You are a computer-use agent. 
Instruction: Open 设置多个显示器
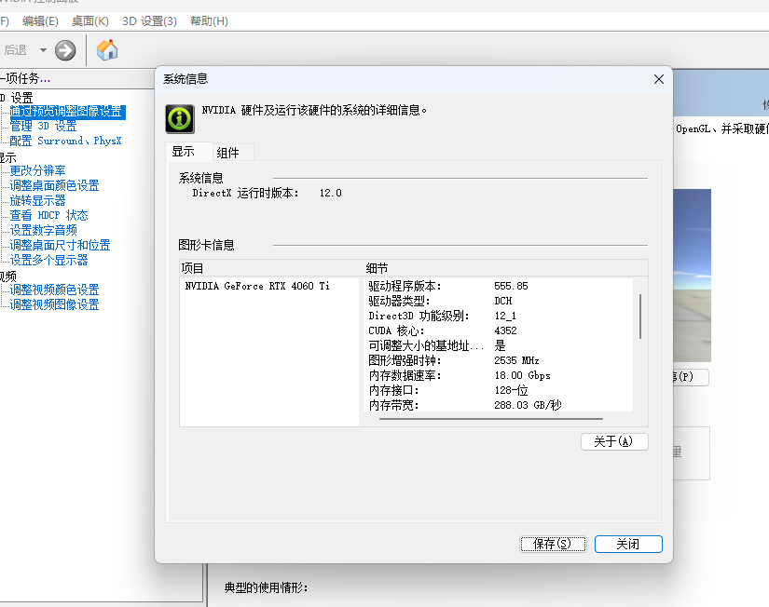(x=48, y=260)
